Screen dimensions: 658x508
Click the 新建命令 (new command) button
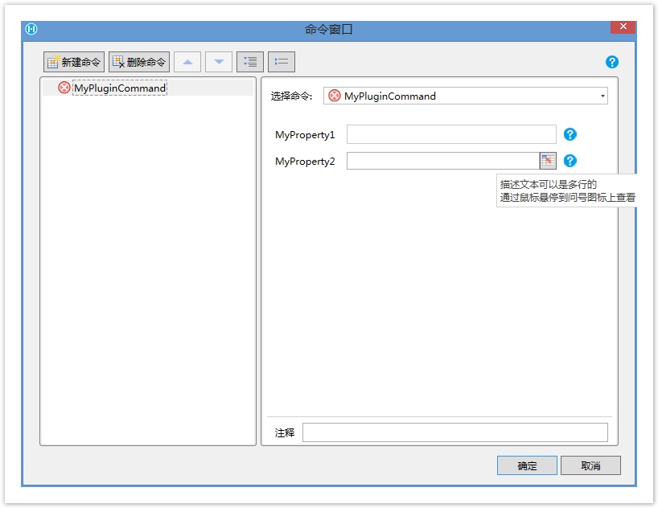[x=74, y=62]
